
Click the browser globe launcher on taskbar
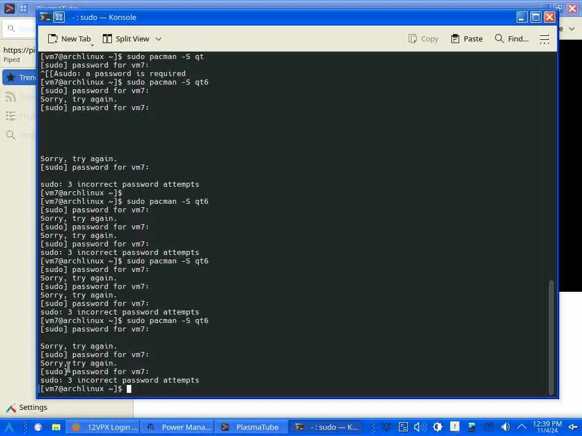38,427
